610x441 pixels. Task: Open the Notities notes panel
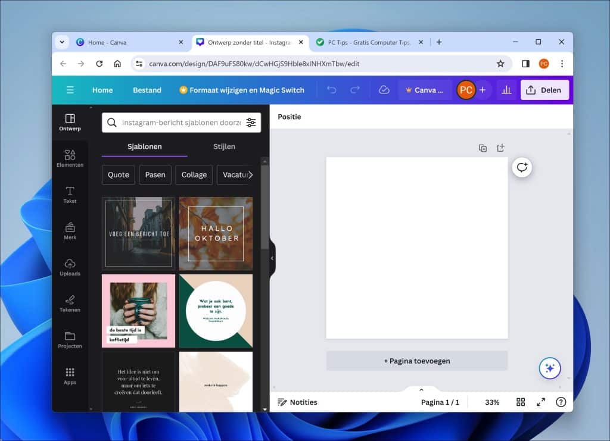click(298, 402)
